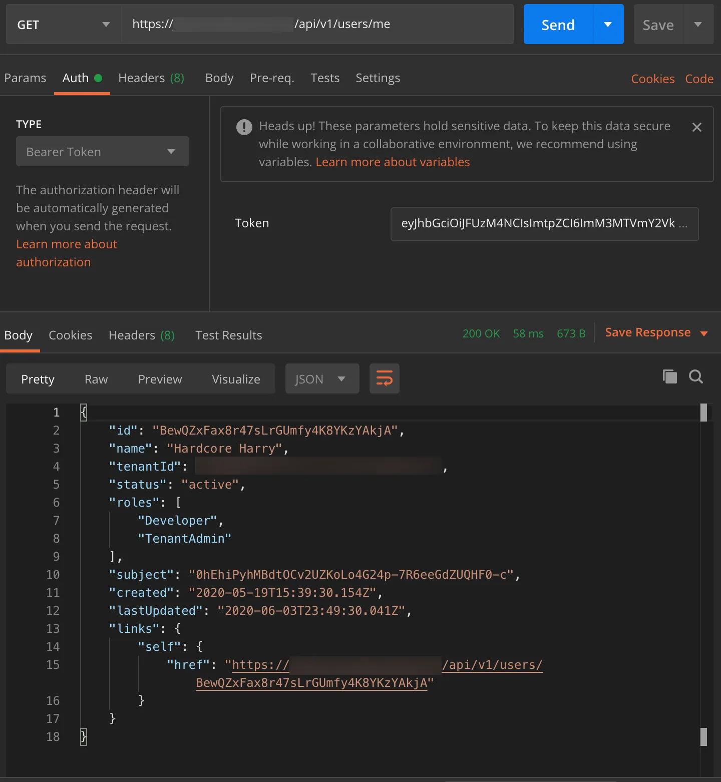Open the Code snippet link

click(699, 79)
